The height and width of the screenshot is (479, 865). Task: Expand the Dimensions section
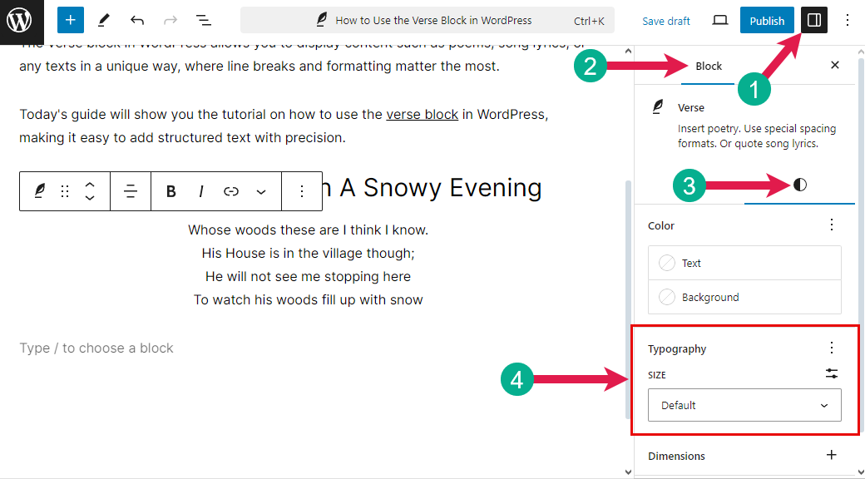click(x=831, y=455)
